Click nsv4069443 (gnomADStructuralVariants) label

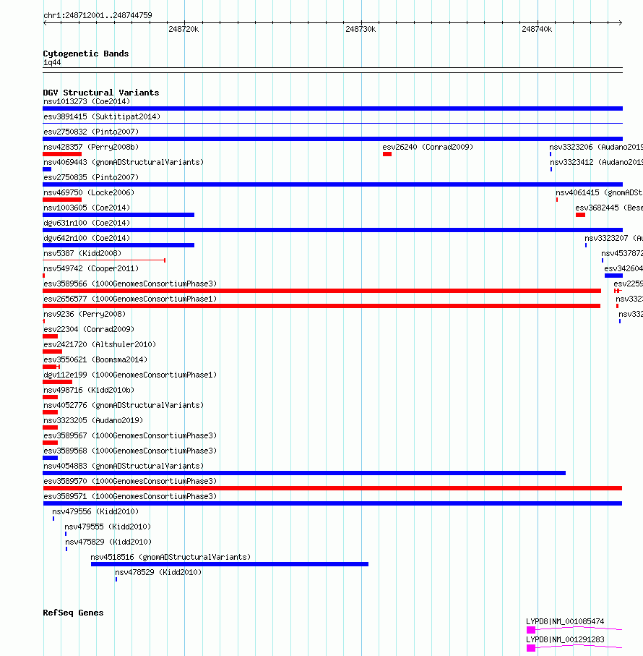pos(124,162)
